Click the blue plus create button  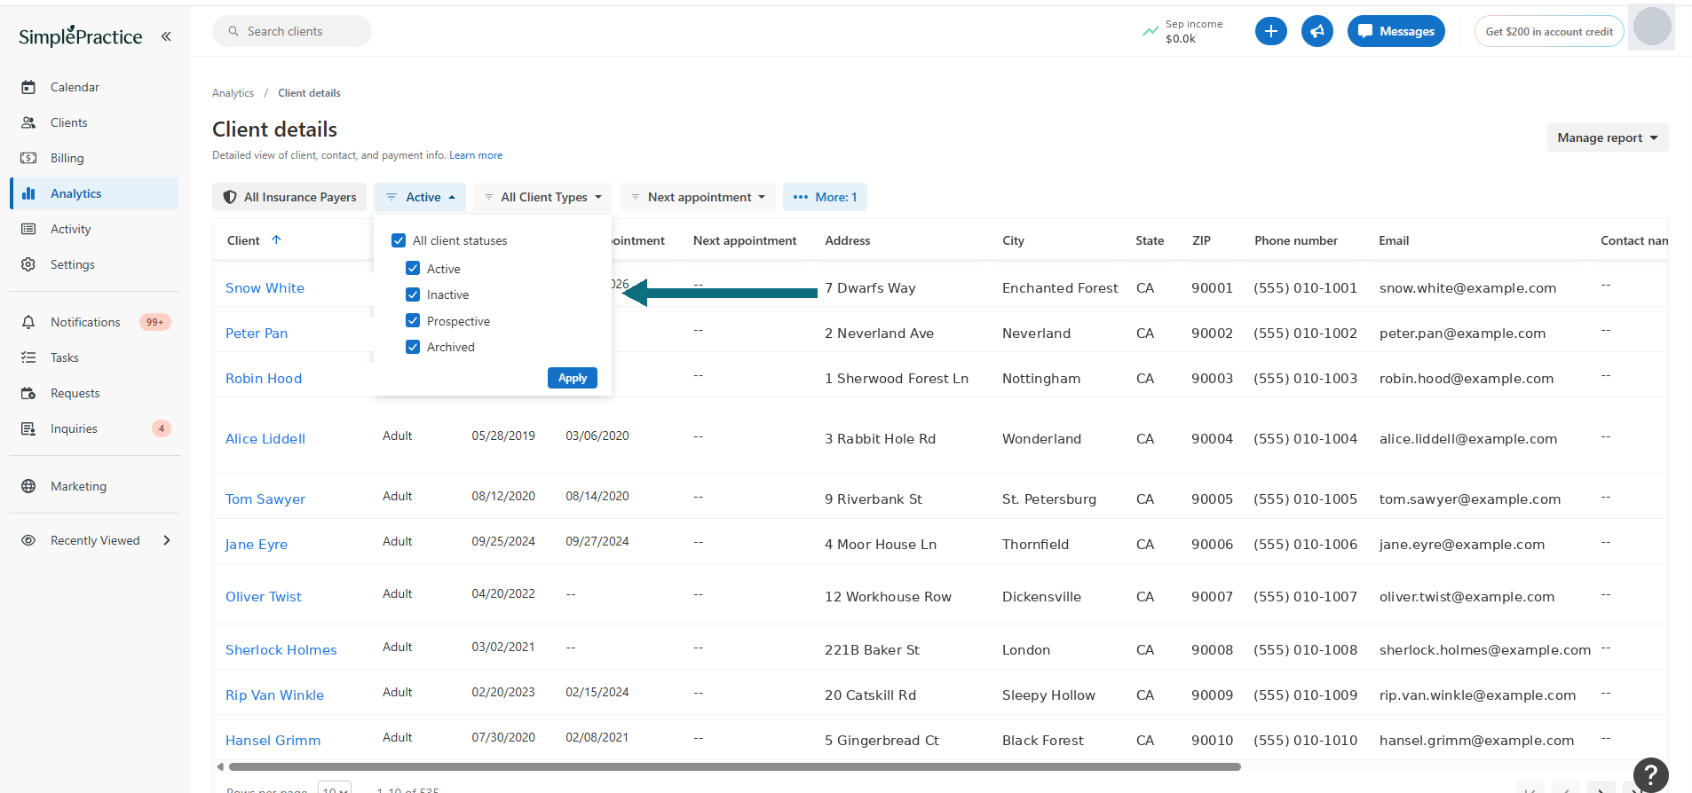(1270, 31)
